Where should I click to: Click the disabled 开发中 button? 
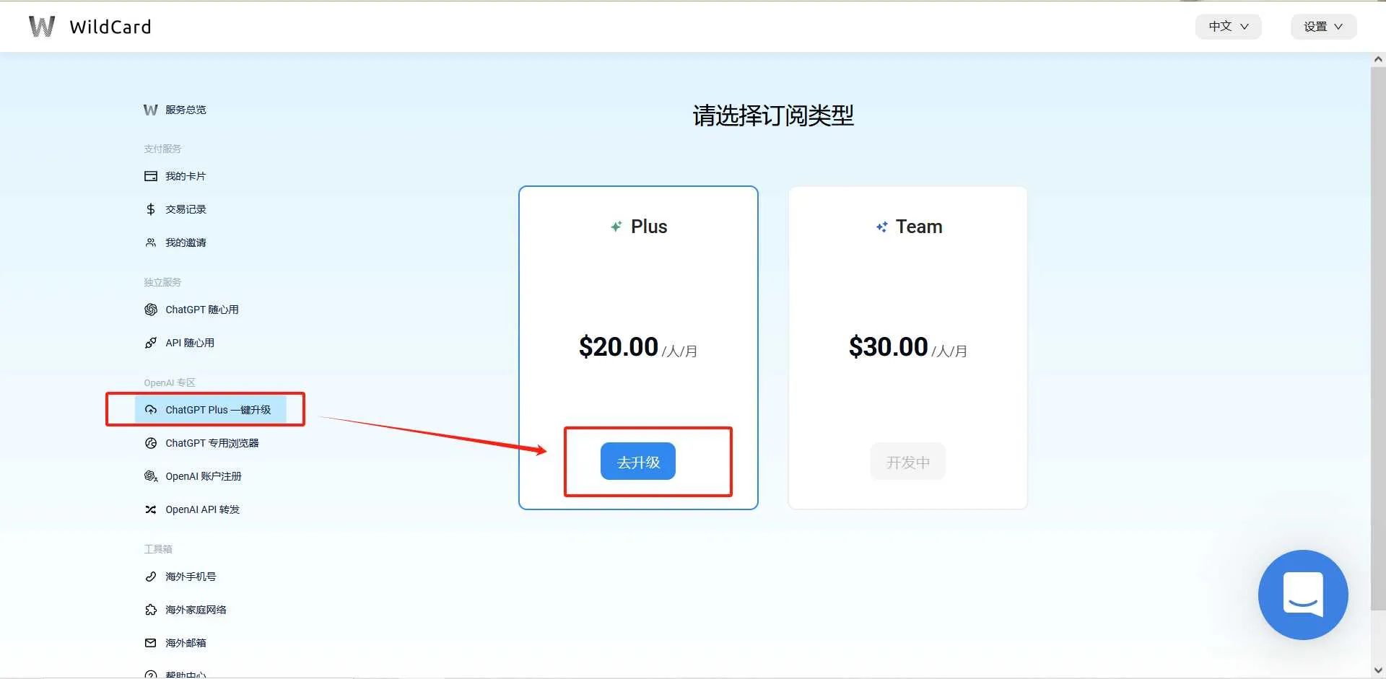pyautogui.click(x=908, y=462)
